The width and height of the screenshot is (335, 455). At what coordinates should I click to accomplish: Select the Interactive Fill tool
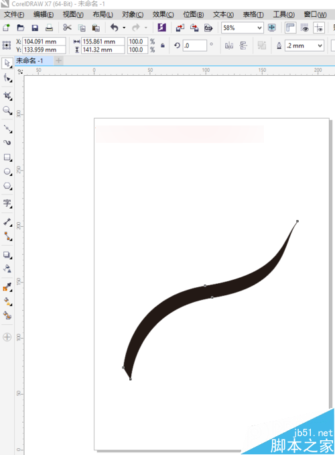tap(7, 301)
